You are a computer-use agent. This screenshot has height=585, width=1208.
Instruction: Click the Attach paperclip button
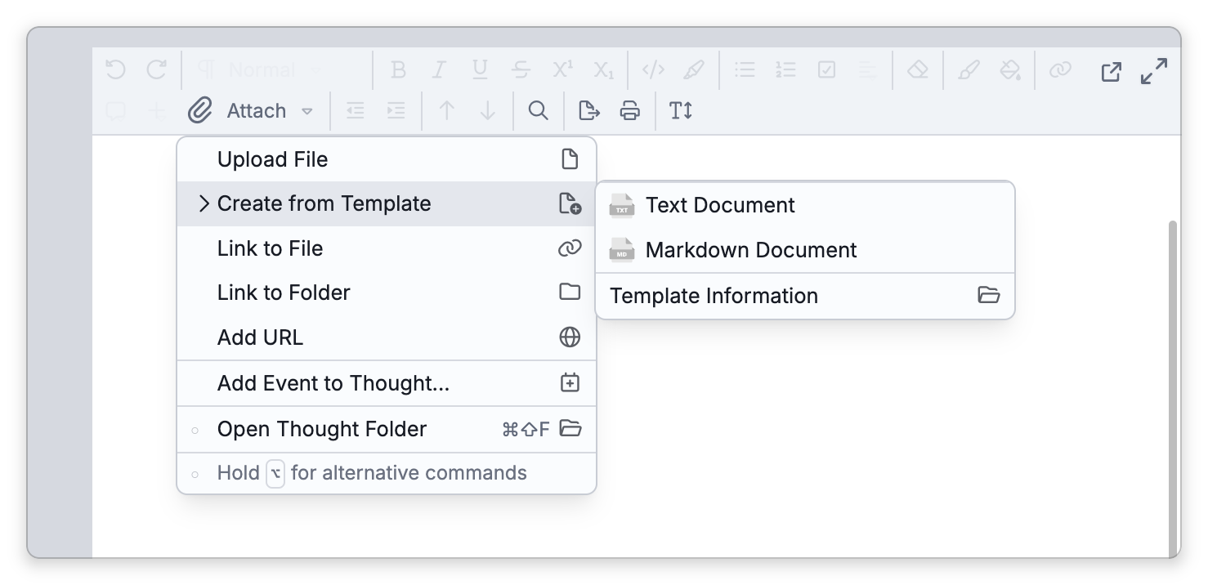pyautogui.click(x=238, y=110)
